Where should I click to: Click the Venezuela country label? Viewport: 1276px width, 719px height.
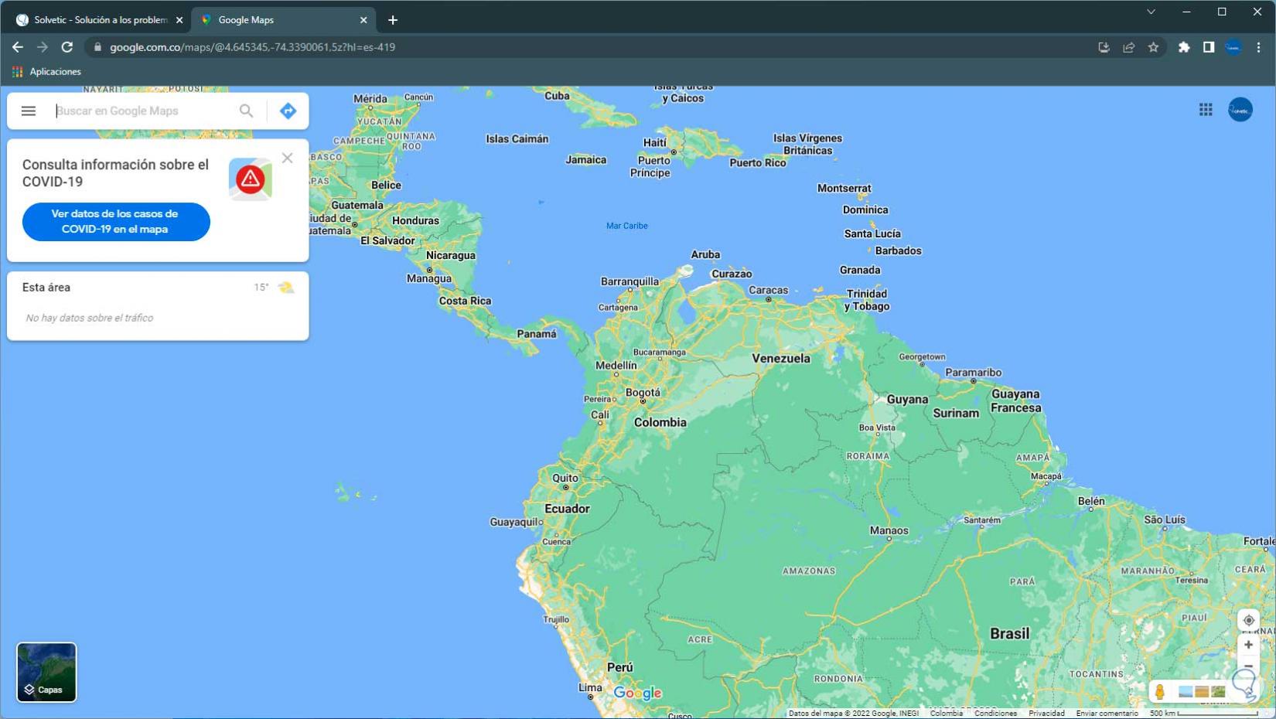[781, 359]
